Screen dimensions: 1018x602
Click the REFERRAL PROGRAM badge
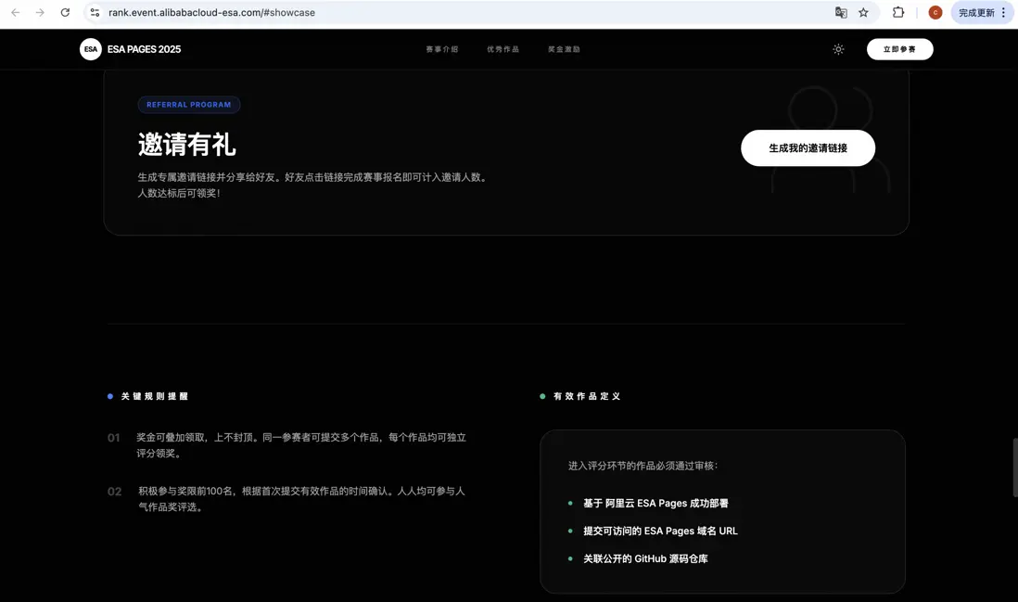[x=189, y=105]
